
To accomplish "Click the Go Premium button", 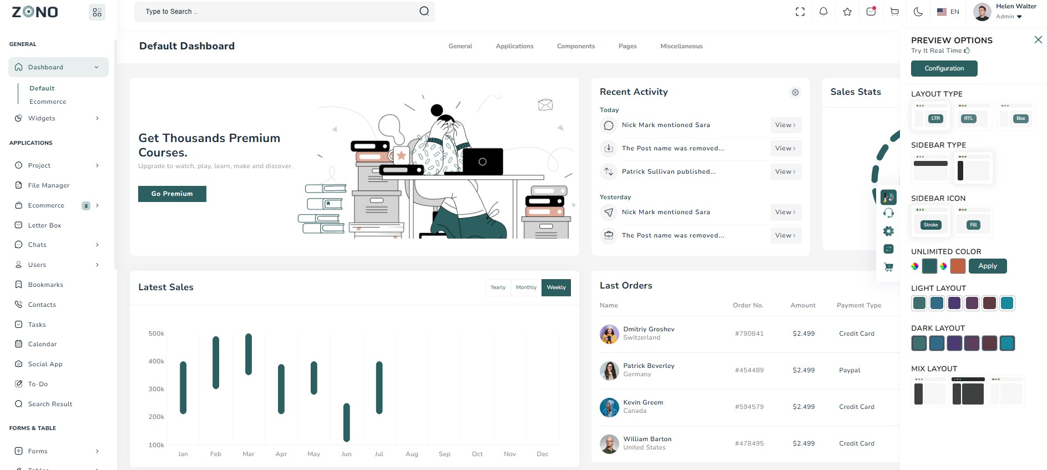I will click(x=172, y=194).
